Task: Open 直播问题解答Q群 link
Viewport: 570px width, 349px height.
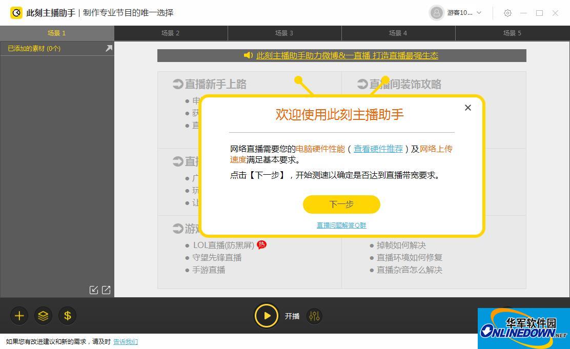Action: [341, 225]
